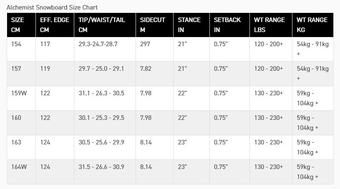Click the SIZE CM column header
The width and height of the screenshot is (340, 189).
coord(21,25)
